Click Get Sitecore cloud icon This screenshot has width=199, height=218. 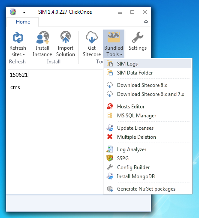(92, 37)
